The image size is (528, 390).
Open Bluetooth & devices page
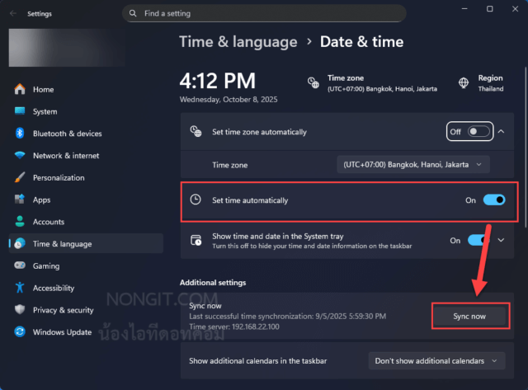click(x=86, y=134)
